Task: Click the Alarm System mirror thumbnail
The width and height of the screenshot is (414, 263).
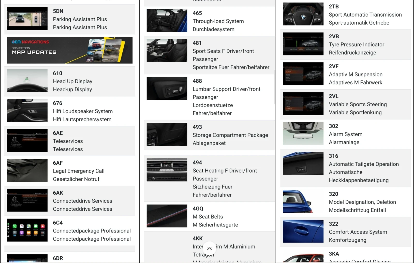Action: point(303,134)
